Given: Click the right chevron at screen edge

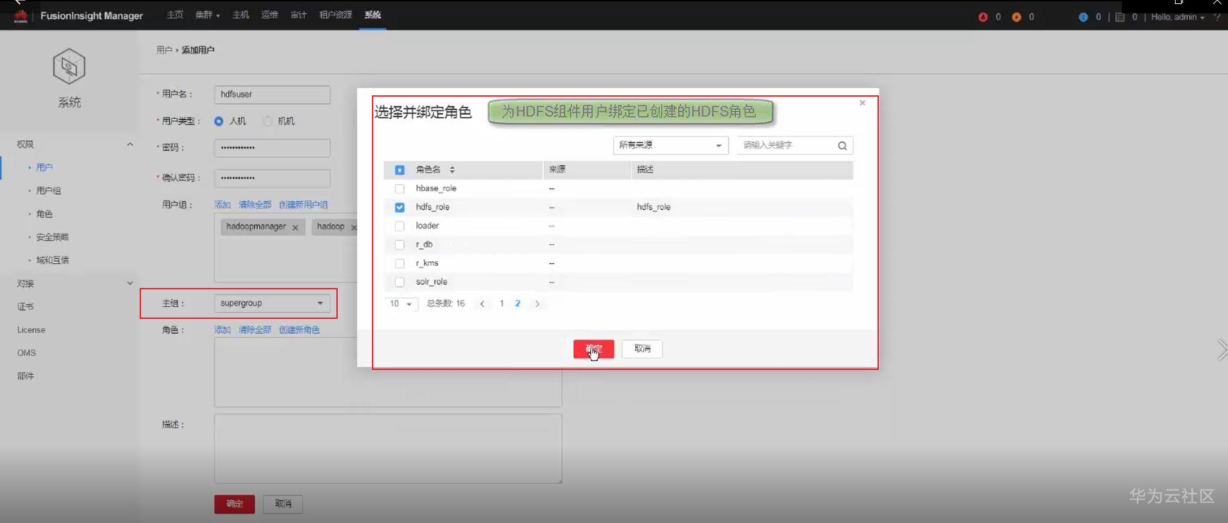Looking at the screenshot, I should (1222, 350).
